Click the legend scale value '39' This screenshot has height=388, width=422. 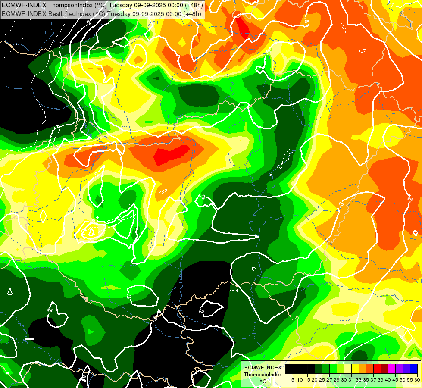click(x=381, y=380)
